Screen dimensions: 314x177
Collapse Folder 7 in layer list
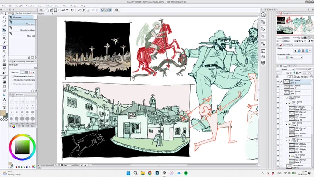[286, 103]
